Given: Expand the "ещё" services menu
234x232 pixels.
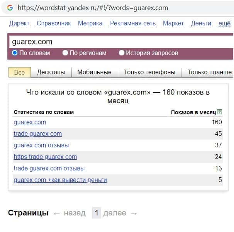Looking at the screenshot, I should point(224,23).
